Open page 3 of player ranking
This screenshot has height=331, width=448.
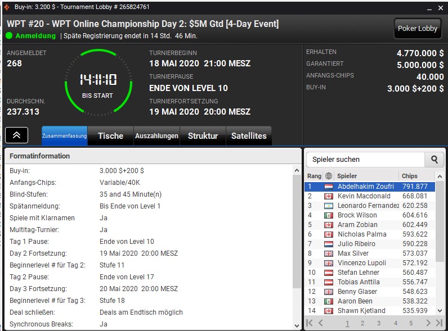(x=379, y=323)
